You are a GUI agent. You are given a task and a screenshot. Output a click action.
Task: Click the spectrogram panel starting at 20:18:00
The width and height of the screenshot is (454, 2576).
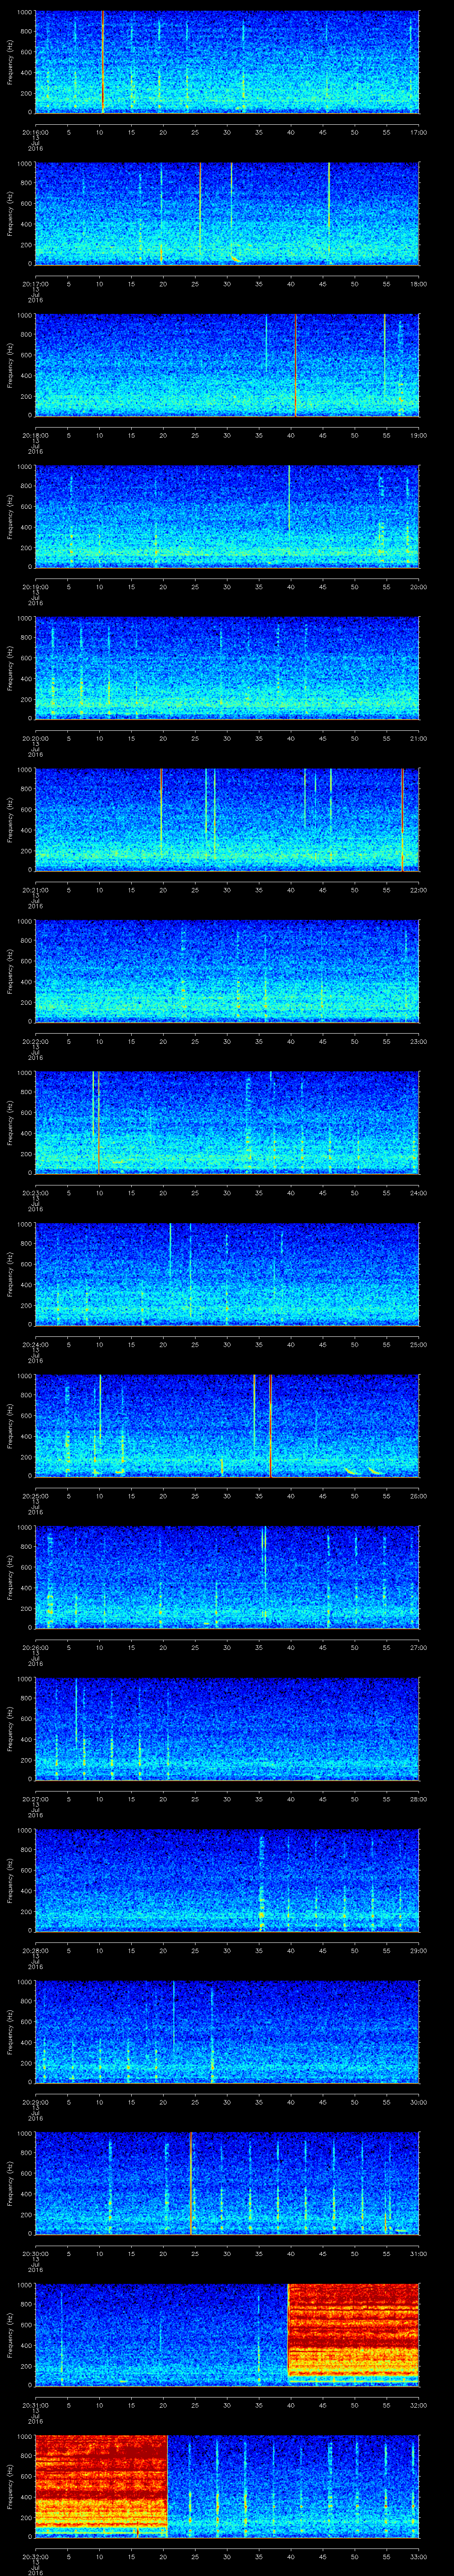point(227,365)
